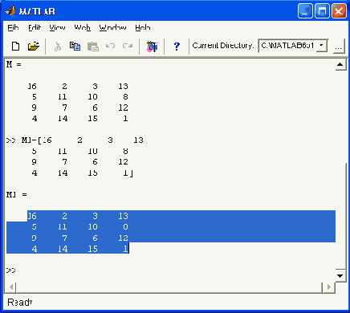Click the Paste clipboard icon
This screenshot has width=350, height=313.
point(93,47)
